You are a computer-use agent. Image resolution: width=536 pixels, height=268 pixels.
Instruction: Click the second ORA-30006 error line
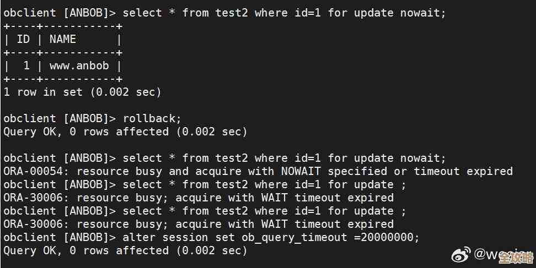tap(199, 224)
